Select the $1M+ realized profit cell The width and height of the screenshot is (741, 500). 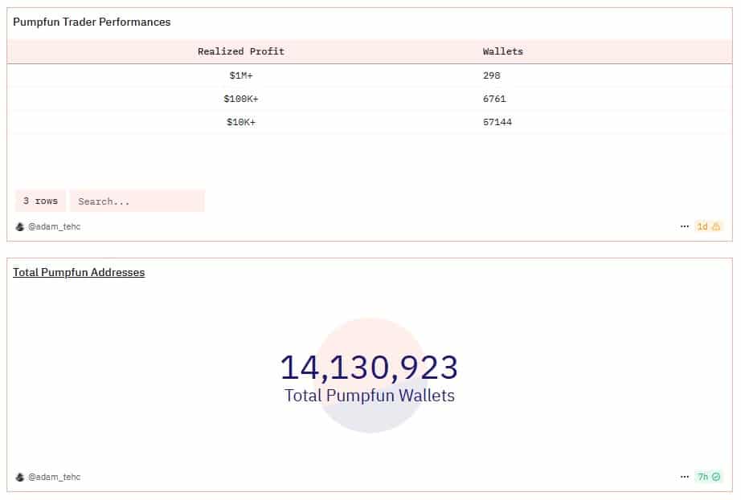point(241,75)
